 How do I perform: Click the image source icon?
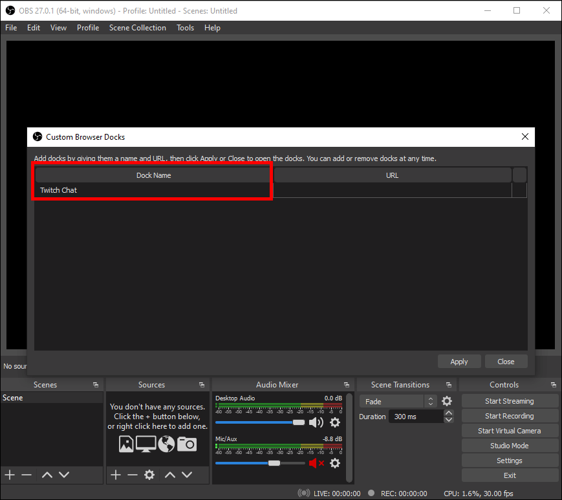click(126, 444)
